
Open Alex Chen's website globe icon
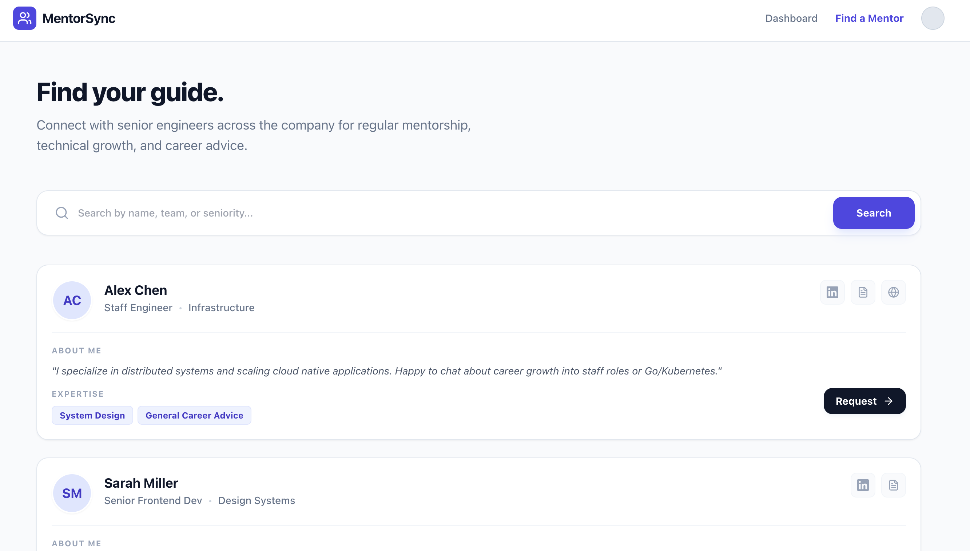click(x=894, y=292)
